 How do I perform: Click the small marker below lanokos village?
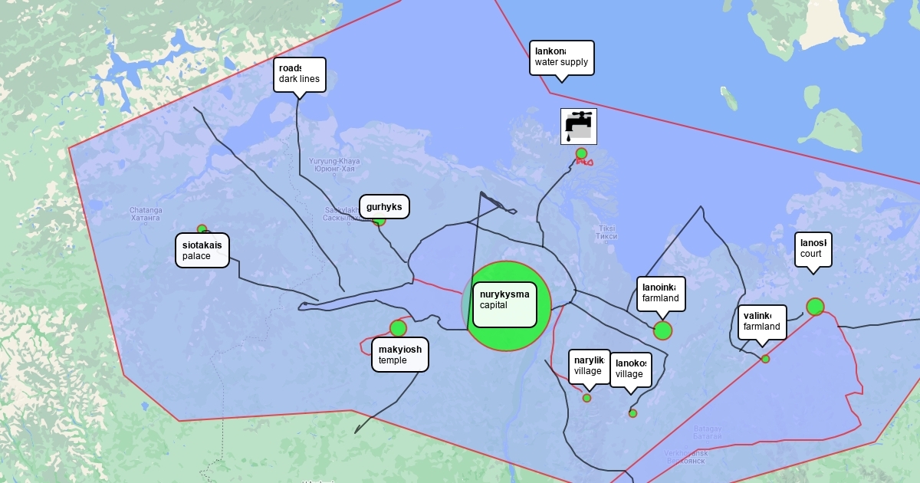click(632, 413)
